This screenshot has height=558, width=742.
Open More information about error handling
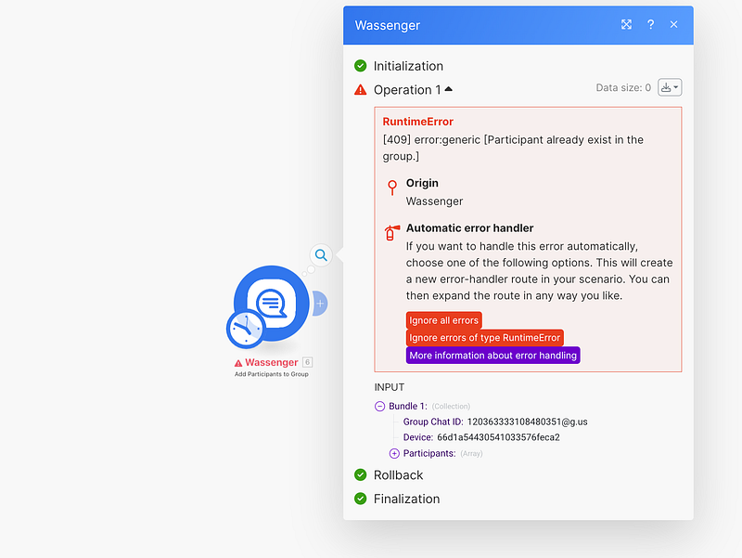pos(493,355)
